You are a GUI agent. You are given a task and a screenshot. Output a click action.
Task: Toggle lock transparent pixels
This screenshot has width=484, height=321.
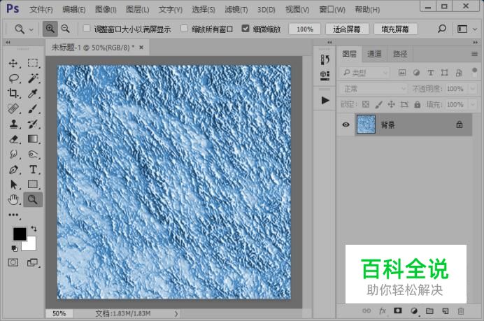[366, 104]
